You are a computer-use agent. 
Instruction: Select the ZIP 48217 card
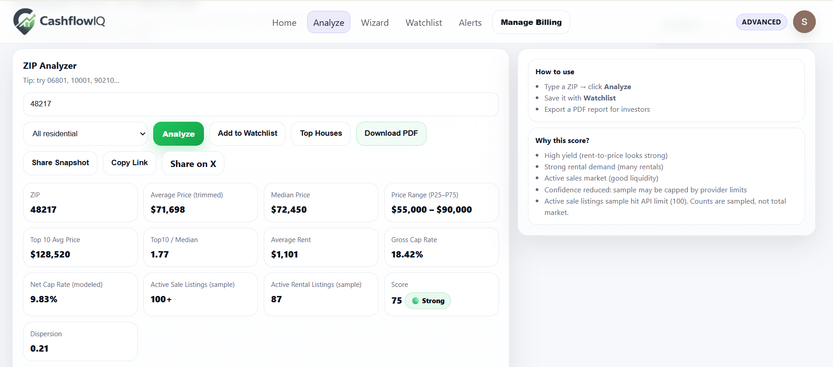(x=80, y=202)
